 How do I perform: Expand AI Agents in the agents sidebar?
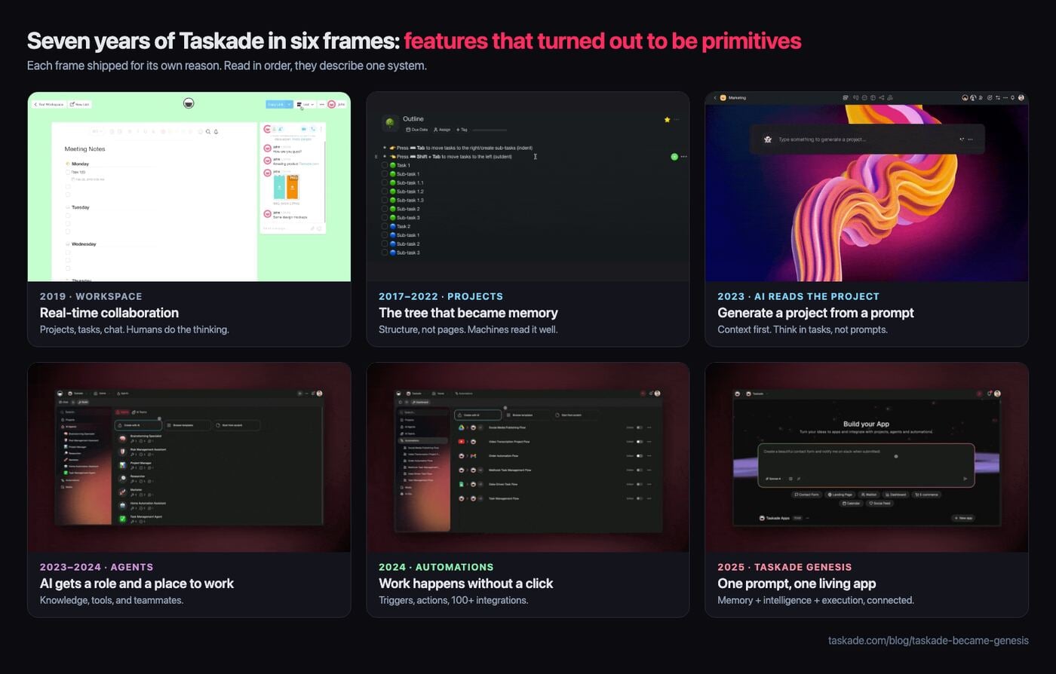tap(71, 427)
